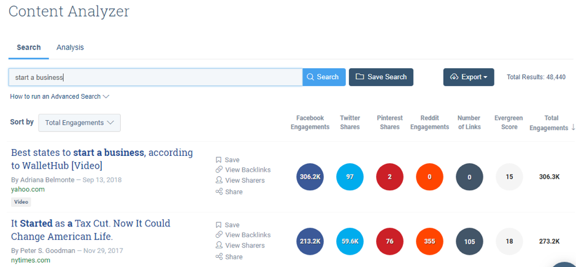576x267 pixels.
Task: Share the Tax Cut article
Action: point(229,257)
